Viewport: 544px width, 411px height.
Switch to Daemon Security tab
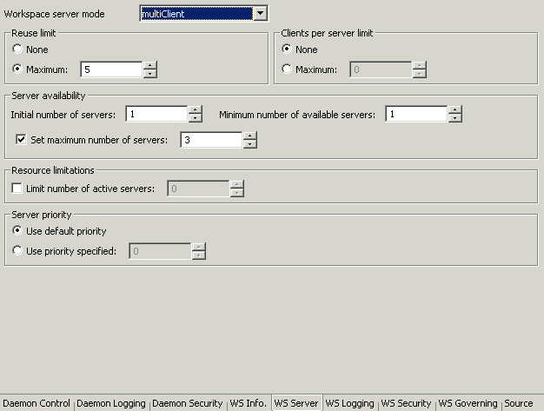(x=188, y=403)
